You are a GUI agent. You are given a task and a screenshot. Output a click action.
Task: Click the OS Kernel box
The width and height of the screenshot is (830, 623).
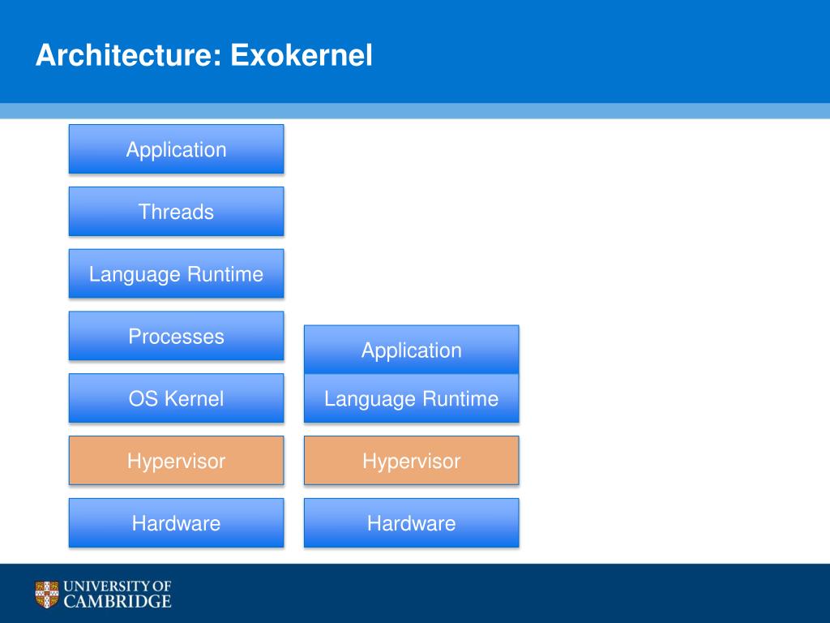pyautogui.click(x=176, y=397)
